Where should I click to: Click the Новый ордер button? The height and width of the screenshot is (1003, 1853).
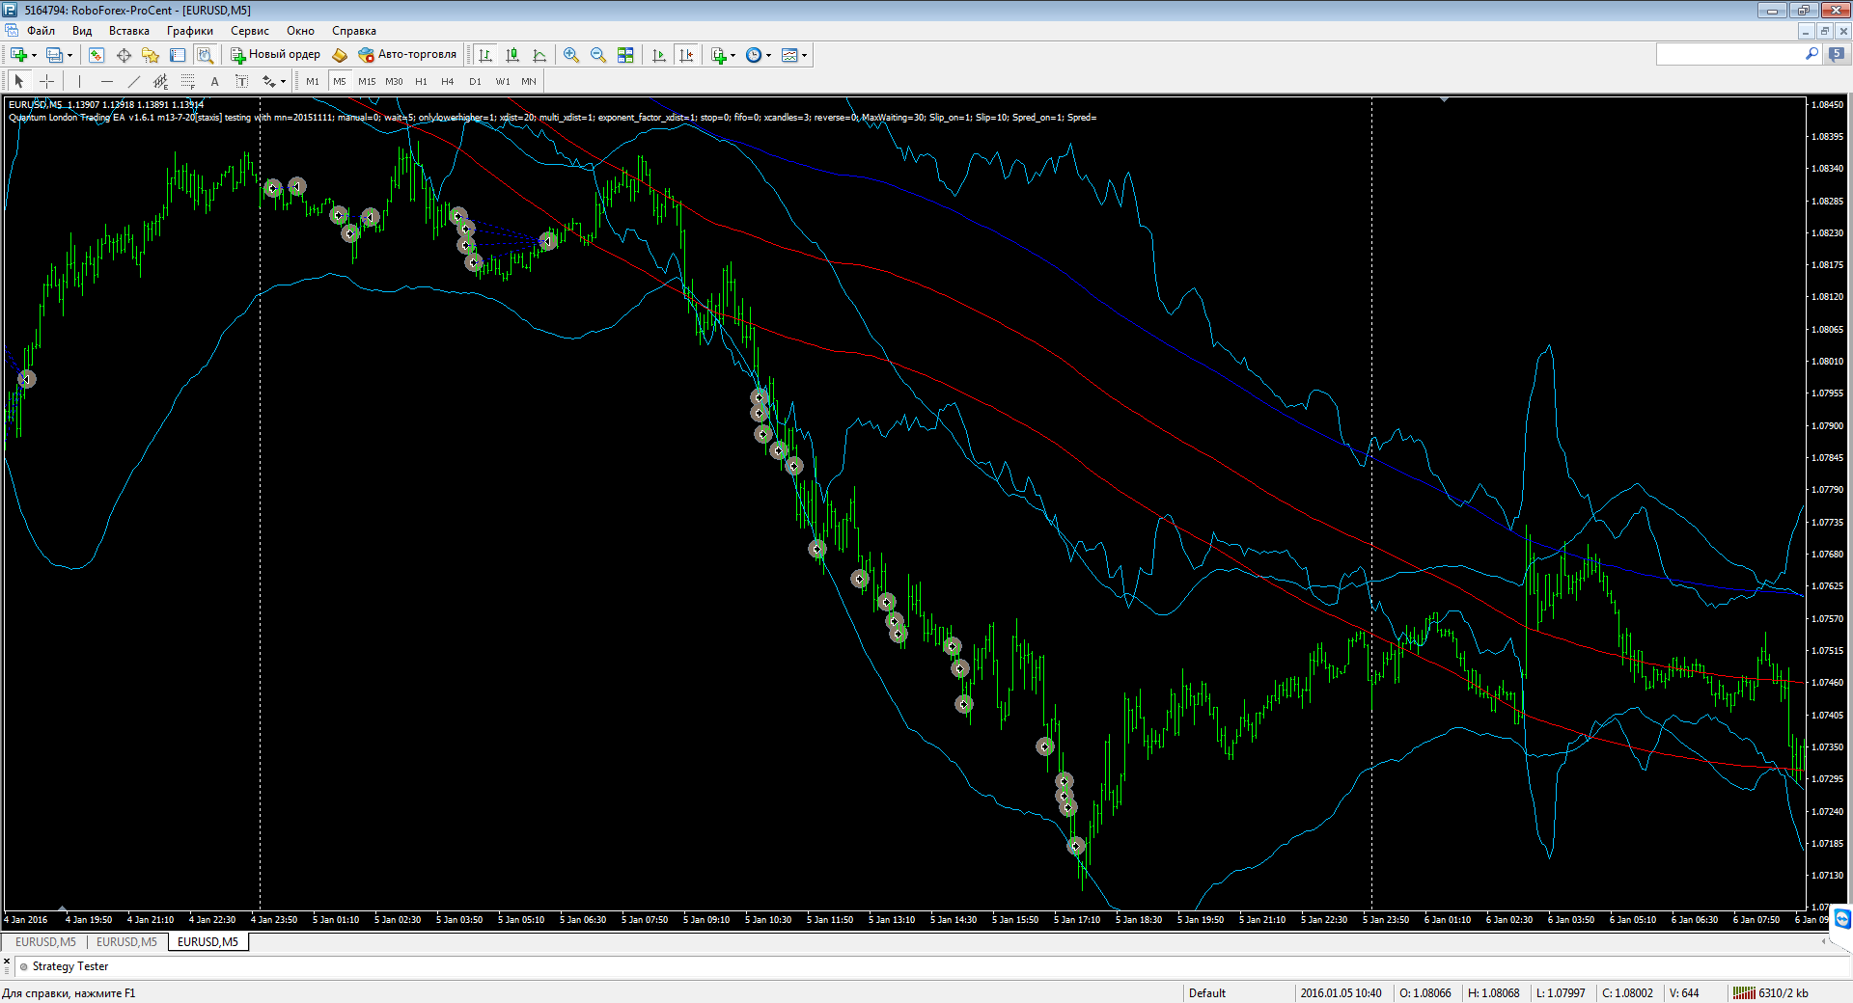coord(275,55)
